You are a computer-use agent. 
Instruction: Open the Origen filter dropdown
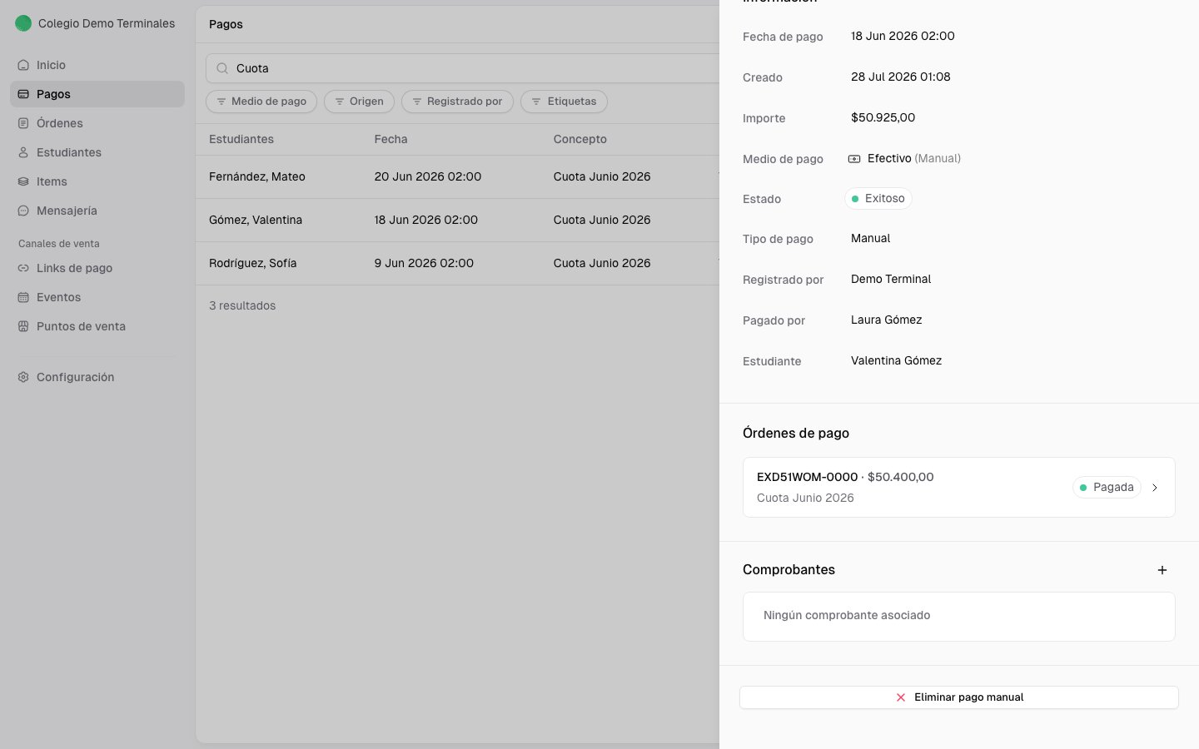(360, 102)
